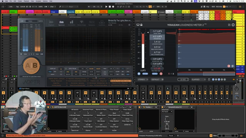246x138 pixels.
Task: Click the Link button in transport bar
Action: [x=11, y=7]
